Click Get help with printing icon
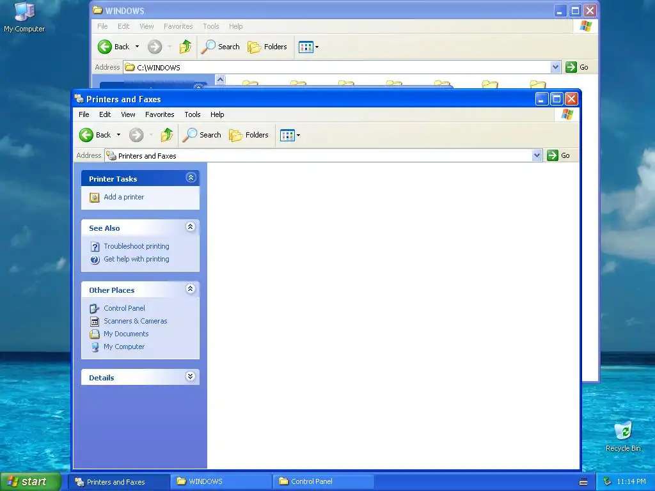This screenshot has width=655, height=491. click(95, 260)
